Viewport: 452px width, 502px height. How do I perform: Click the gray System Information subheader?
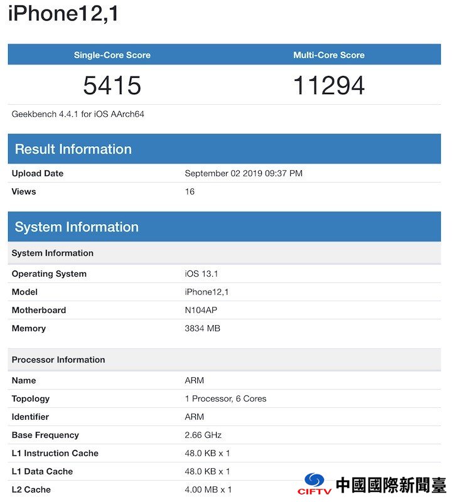coord(224,253)
